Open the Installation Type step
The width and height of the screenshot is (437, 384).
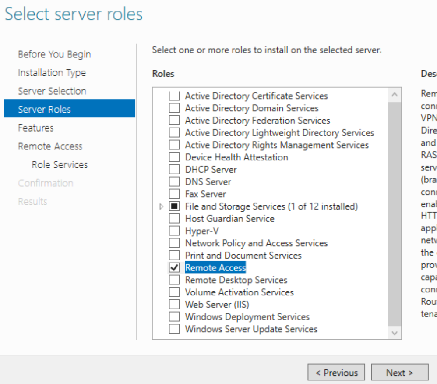pyautogui.click(x=52, y=73)
